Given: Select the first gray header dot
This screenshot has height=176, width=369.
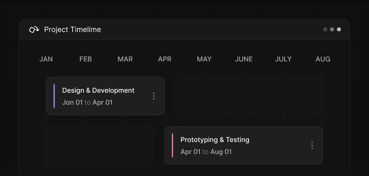Looking at the screenshot, I should click(325, 29).
